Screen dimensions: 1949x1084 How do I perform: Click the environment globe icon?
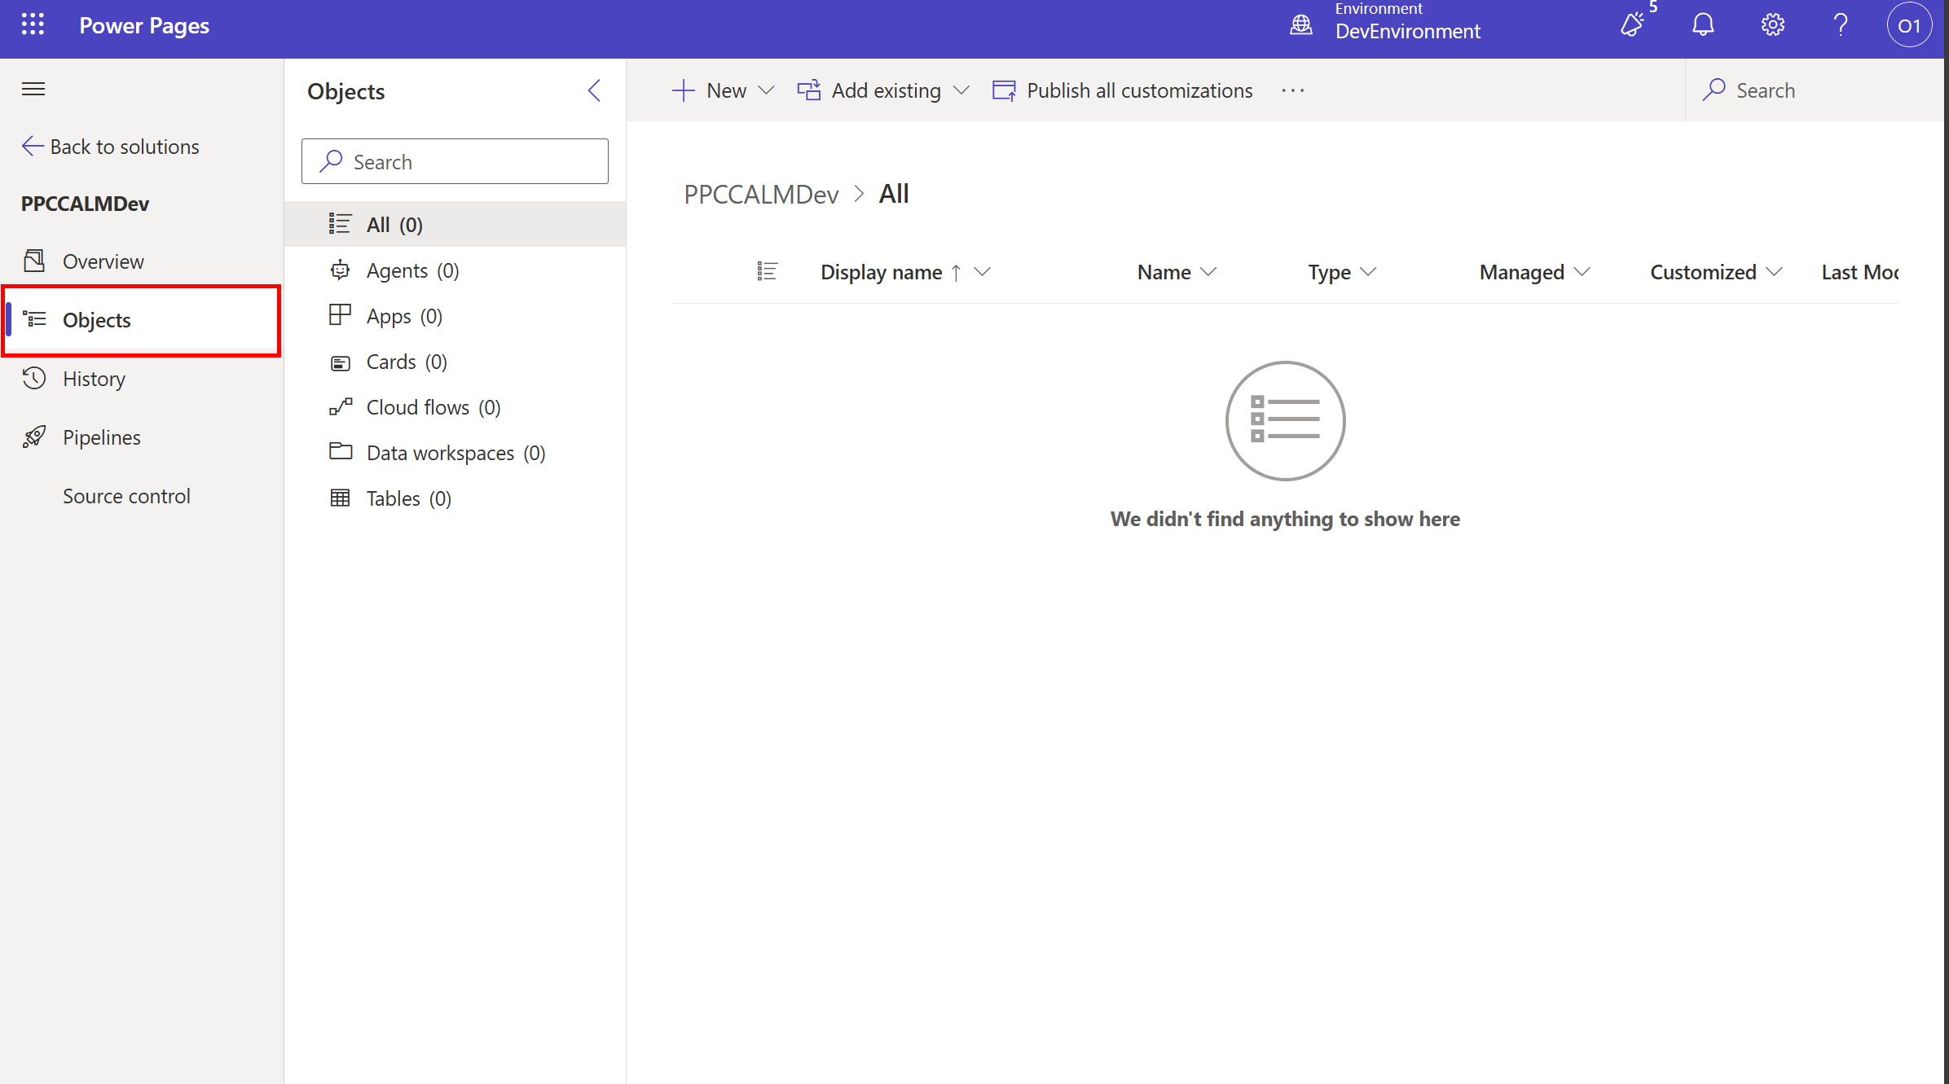tap(1301, 25)
